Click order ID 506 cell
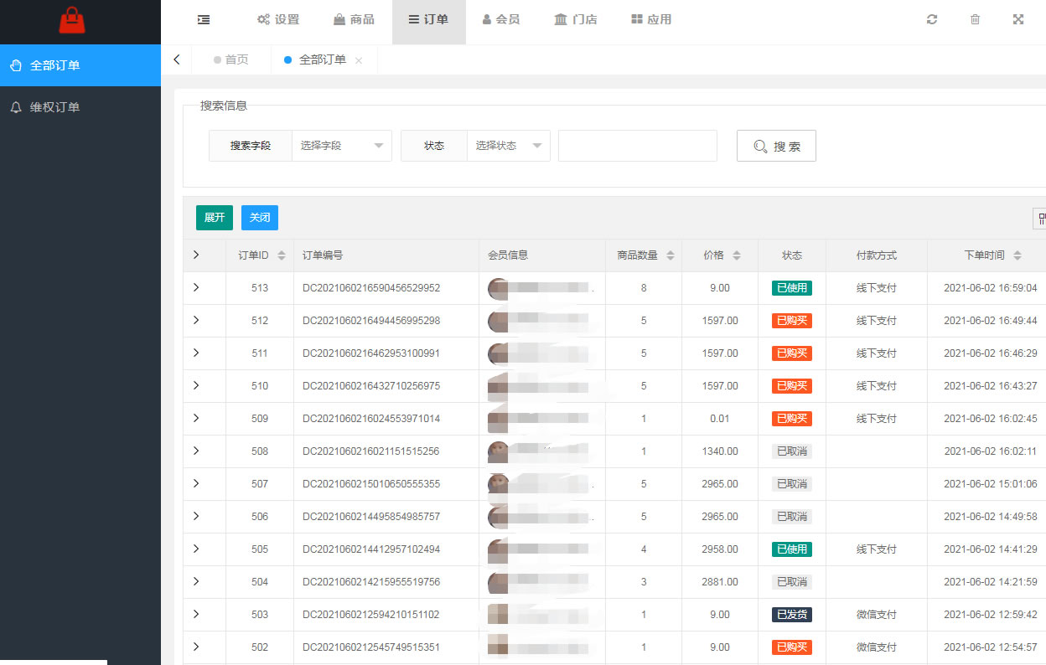Viewport: 1046px width, 665px height. pyautogui.click(x=260, y=517)
